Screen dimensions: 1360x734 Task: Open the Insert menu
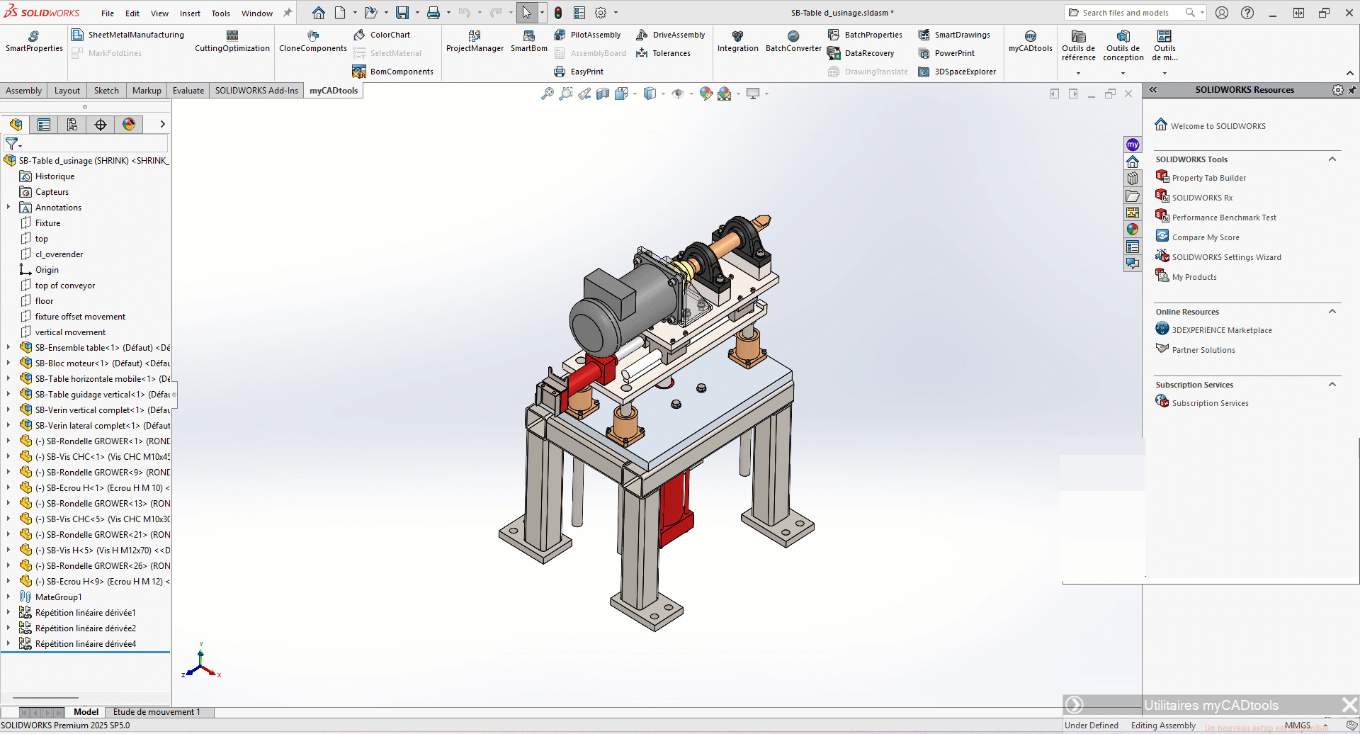[x=190, y=13]
